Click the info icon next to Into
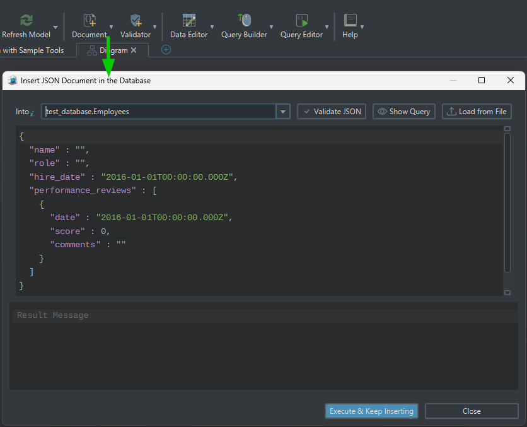 pos(32,114)
